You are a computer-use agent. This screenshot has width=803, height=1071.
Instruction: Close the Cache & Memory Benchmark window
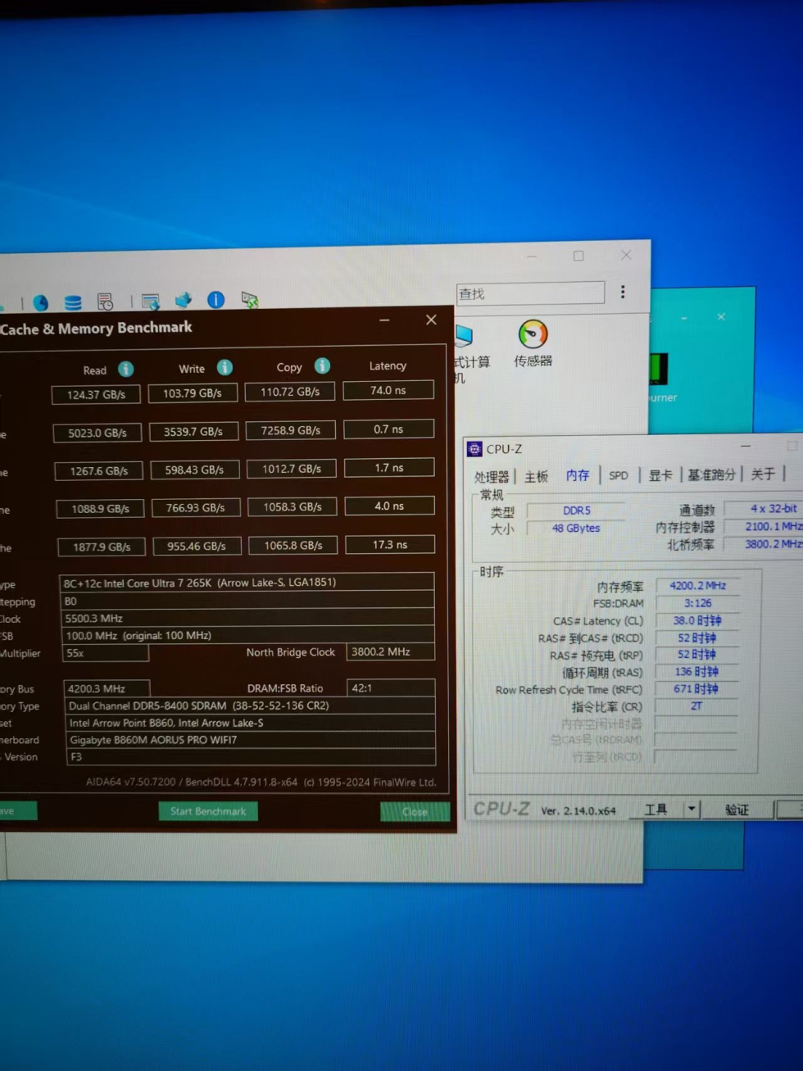[431, 320]
